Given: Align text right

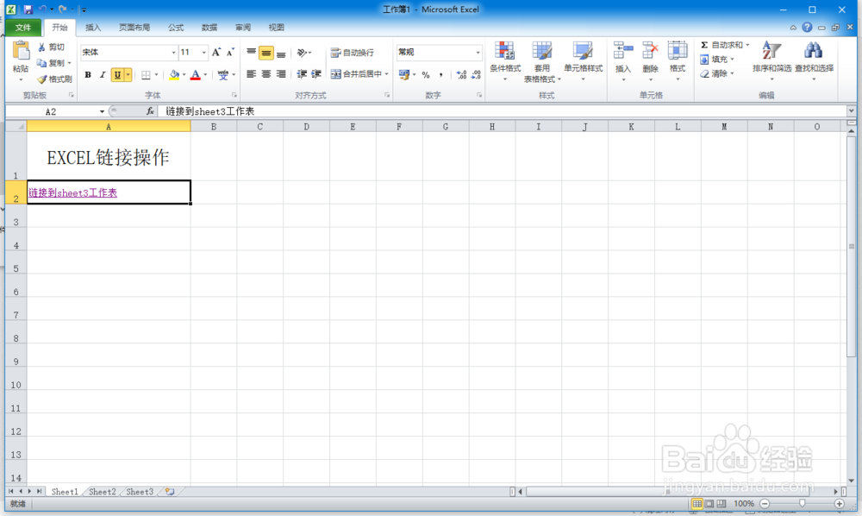Looking at the screenshot, I should (281, 73).
